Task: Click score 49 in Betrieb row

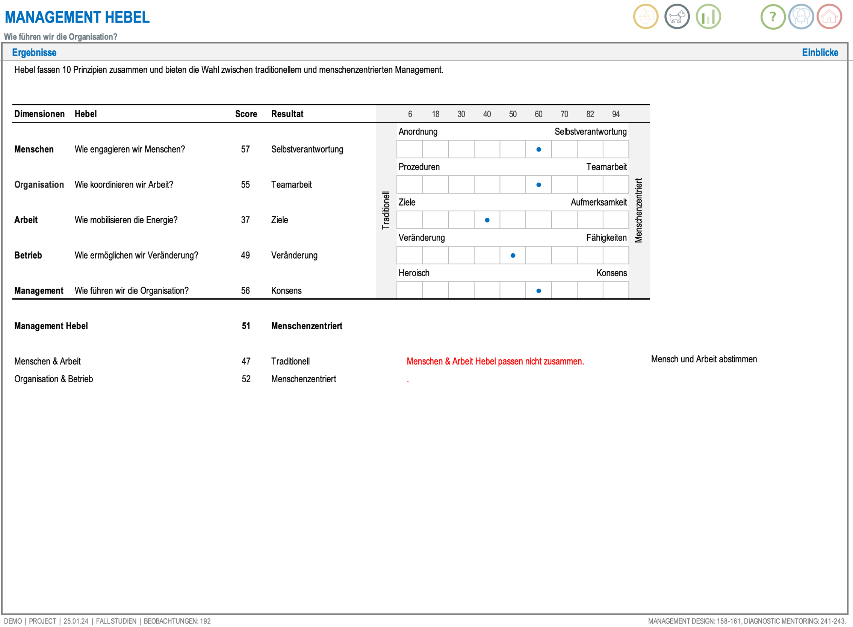Action: 245,256
